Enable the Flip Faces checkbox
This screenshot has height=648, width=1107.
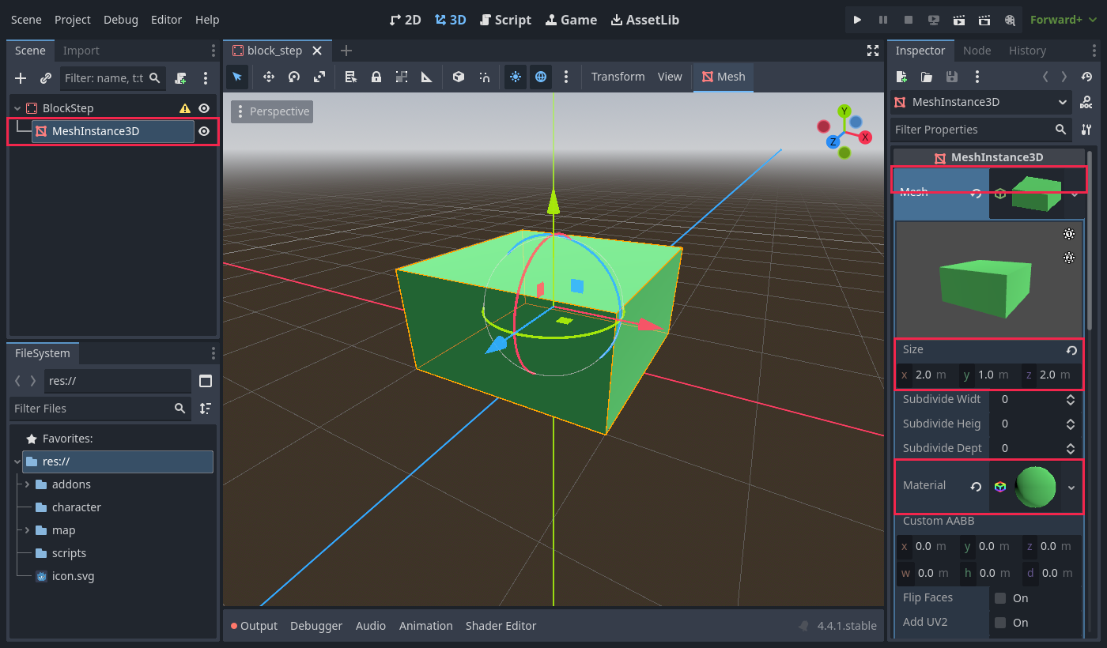[x=1000, y=598]
